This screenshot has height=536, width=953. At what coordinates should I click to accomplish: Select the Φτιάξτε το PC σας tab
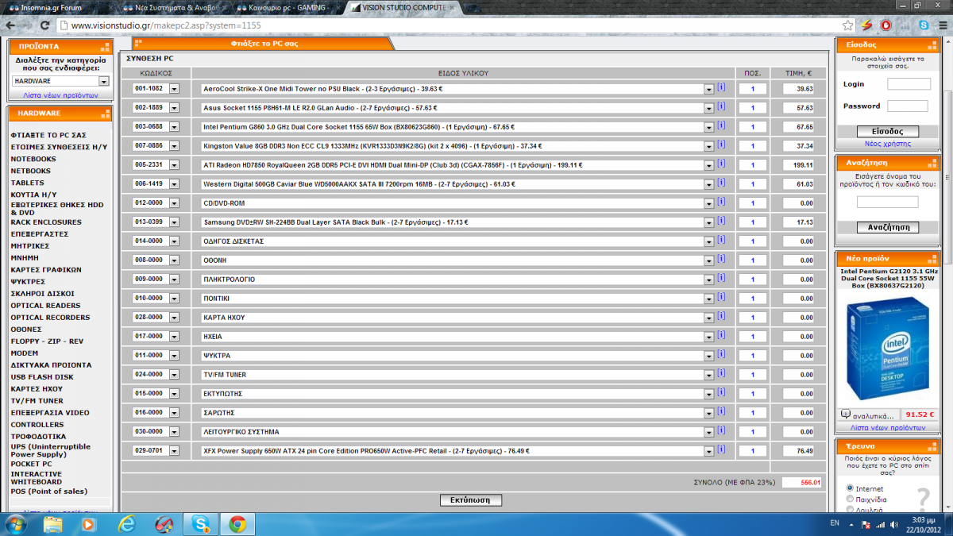[264, 44]
